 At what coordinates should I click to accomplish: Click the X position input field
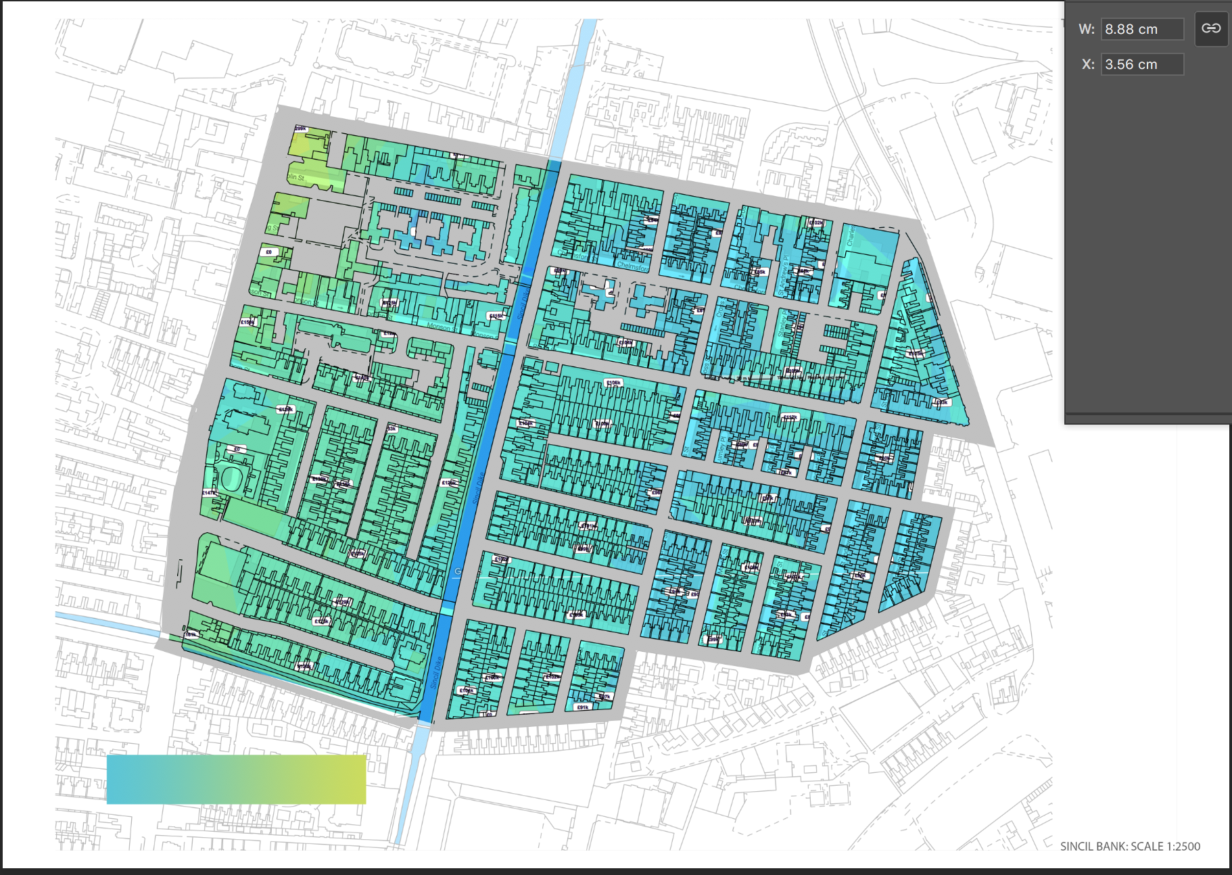coord(1142,64)
